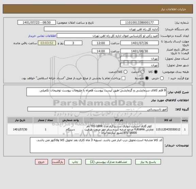This screenshot has height=189, width=196.
Task: Click the تعداد / مقدار column header
Action: 46,120
